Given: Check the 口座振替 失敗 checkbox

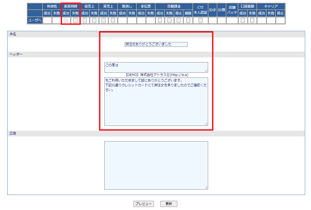Looking at the screenshot, I should [x=252, y=20].
